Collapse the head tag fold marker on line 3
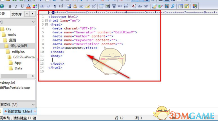 [47, 25]
